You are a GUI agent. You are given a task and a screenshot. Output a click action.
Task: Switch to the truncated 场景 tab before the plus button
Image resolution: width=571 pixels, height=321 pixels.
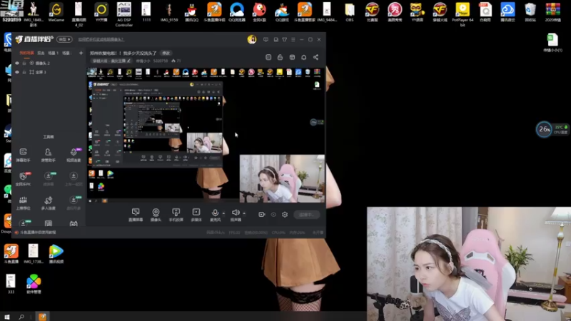point(66,53)
